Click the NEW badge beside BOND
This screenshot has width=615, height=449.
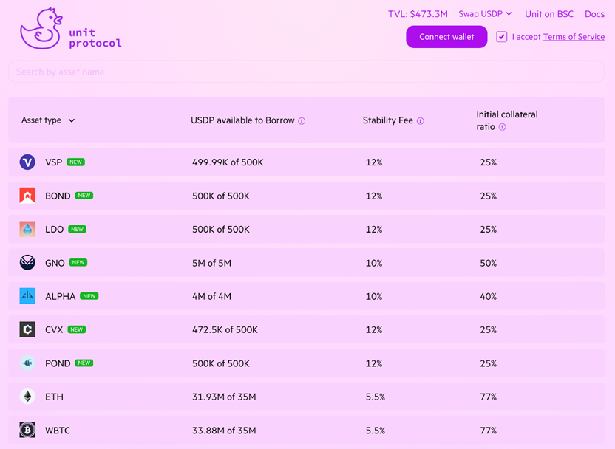(x=84, y=196)
